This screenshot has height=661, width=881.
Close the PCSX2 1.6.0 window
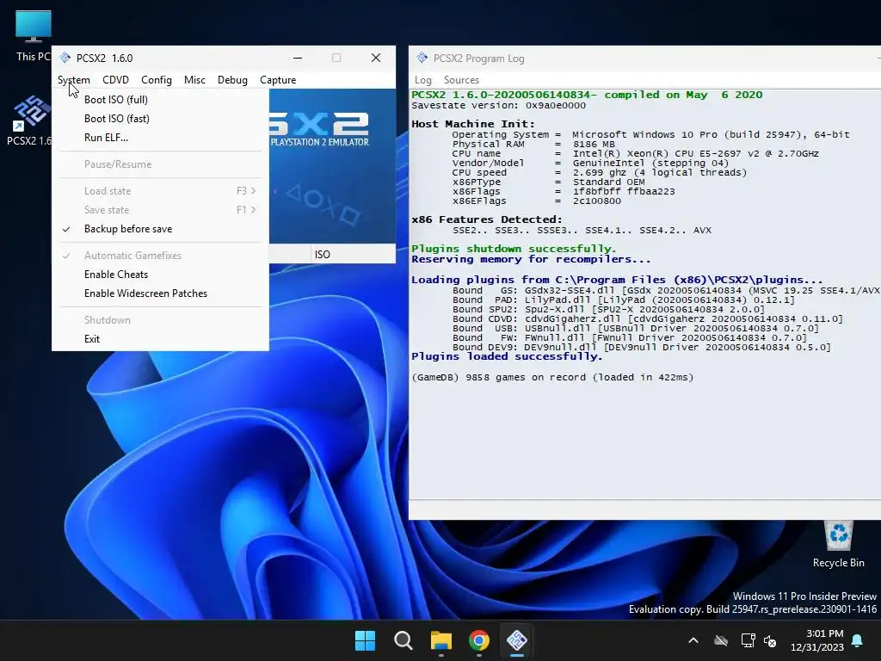point(376,58)
